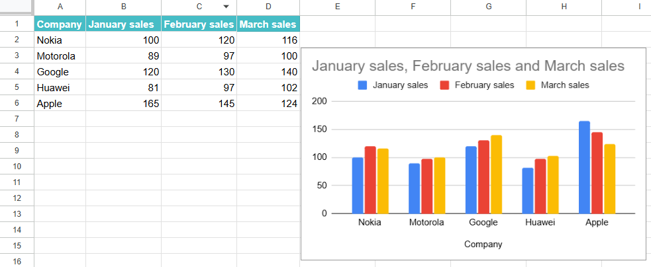The image size is (651, 267).
Task: Select row 1 header
Action: pyautogui.click(x=17, y=24)
